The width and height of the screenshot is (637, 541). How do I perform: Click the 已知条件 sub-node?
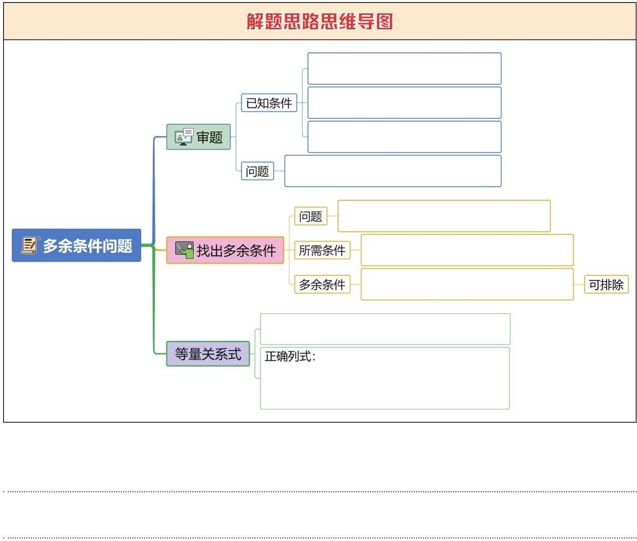click(x=269, y=103)
